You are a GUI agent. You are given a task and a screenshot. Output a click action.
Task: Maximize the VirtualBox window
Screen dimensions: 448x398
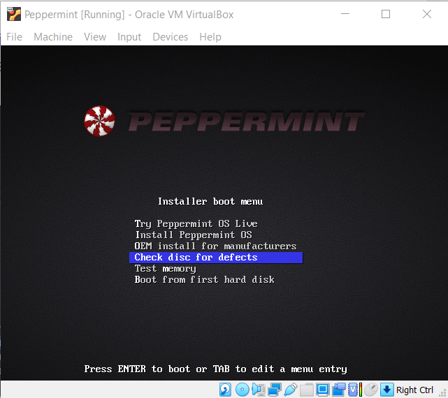[x=386, y=14]
